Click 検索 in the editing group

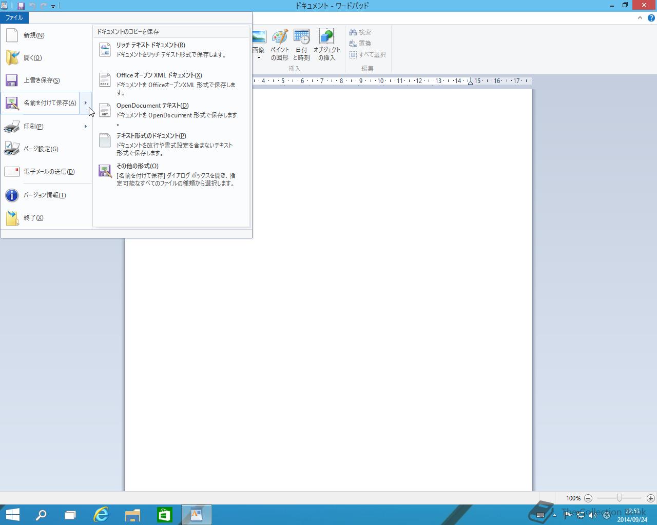point(360,32)
